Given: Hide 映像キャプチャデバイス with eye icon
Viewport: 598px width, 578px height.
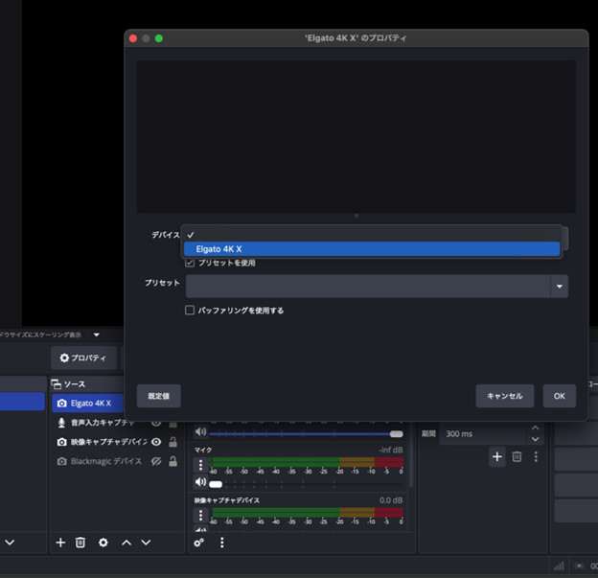Looking at the screenshot, I should [x=156, y=442].
